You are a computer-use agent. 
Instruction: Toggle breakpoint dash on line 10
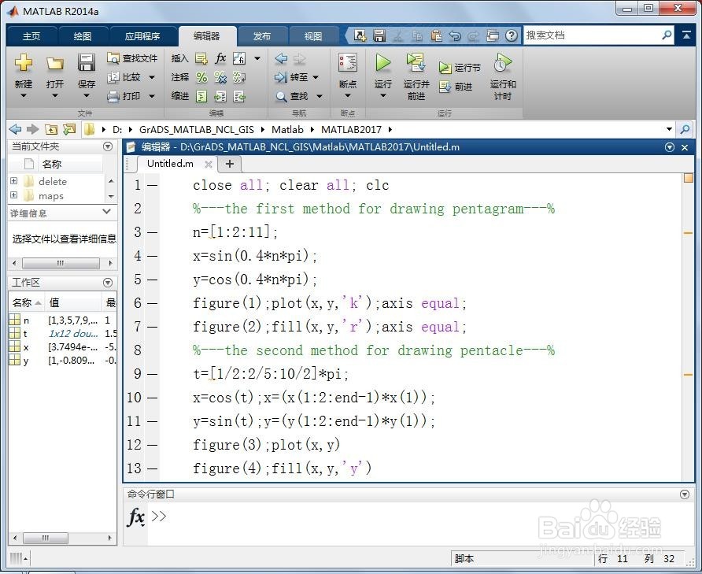coord(152,398)
